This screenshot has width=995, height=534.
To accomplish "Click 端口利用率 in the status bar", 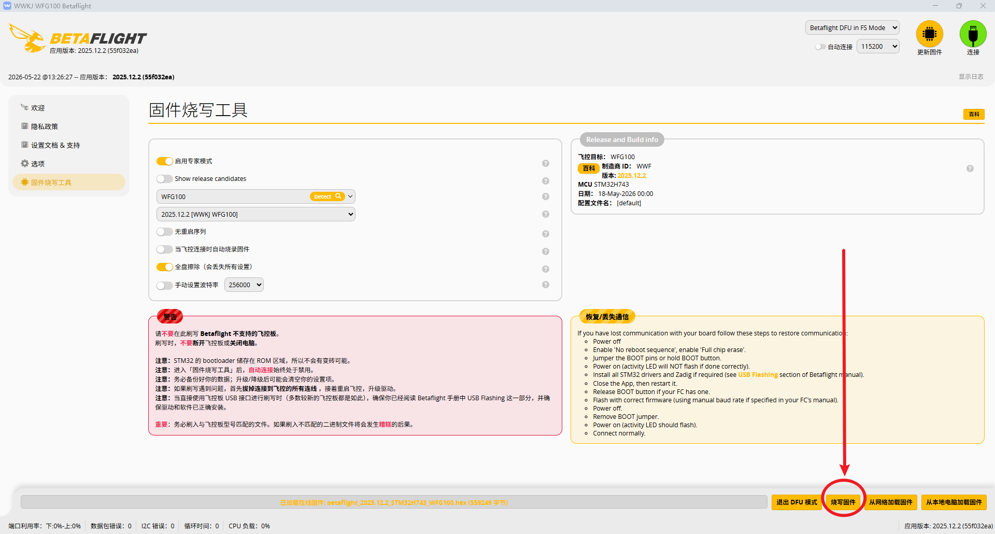I will tap(45, 526).
